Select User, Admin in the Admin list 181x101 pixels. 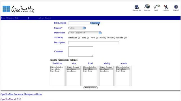point(123,69)
